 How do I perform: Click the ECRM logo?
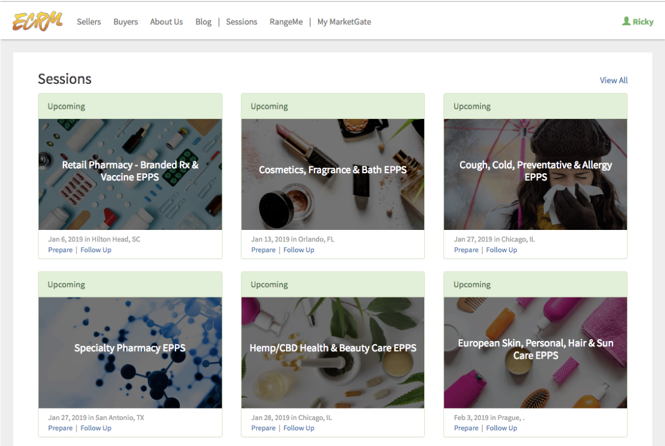point(37,21)
